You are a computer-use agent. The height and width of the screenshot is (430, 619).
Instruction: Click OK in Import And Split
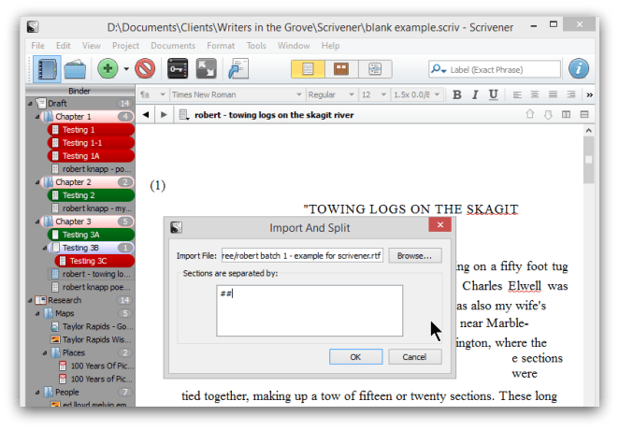(x=355, y=357)
